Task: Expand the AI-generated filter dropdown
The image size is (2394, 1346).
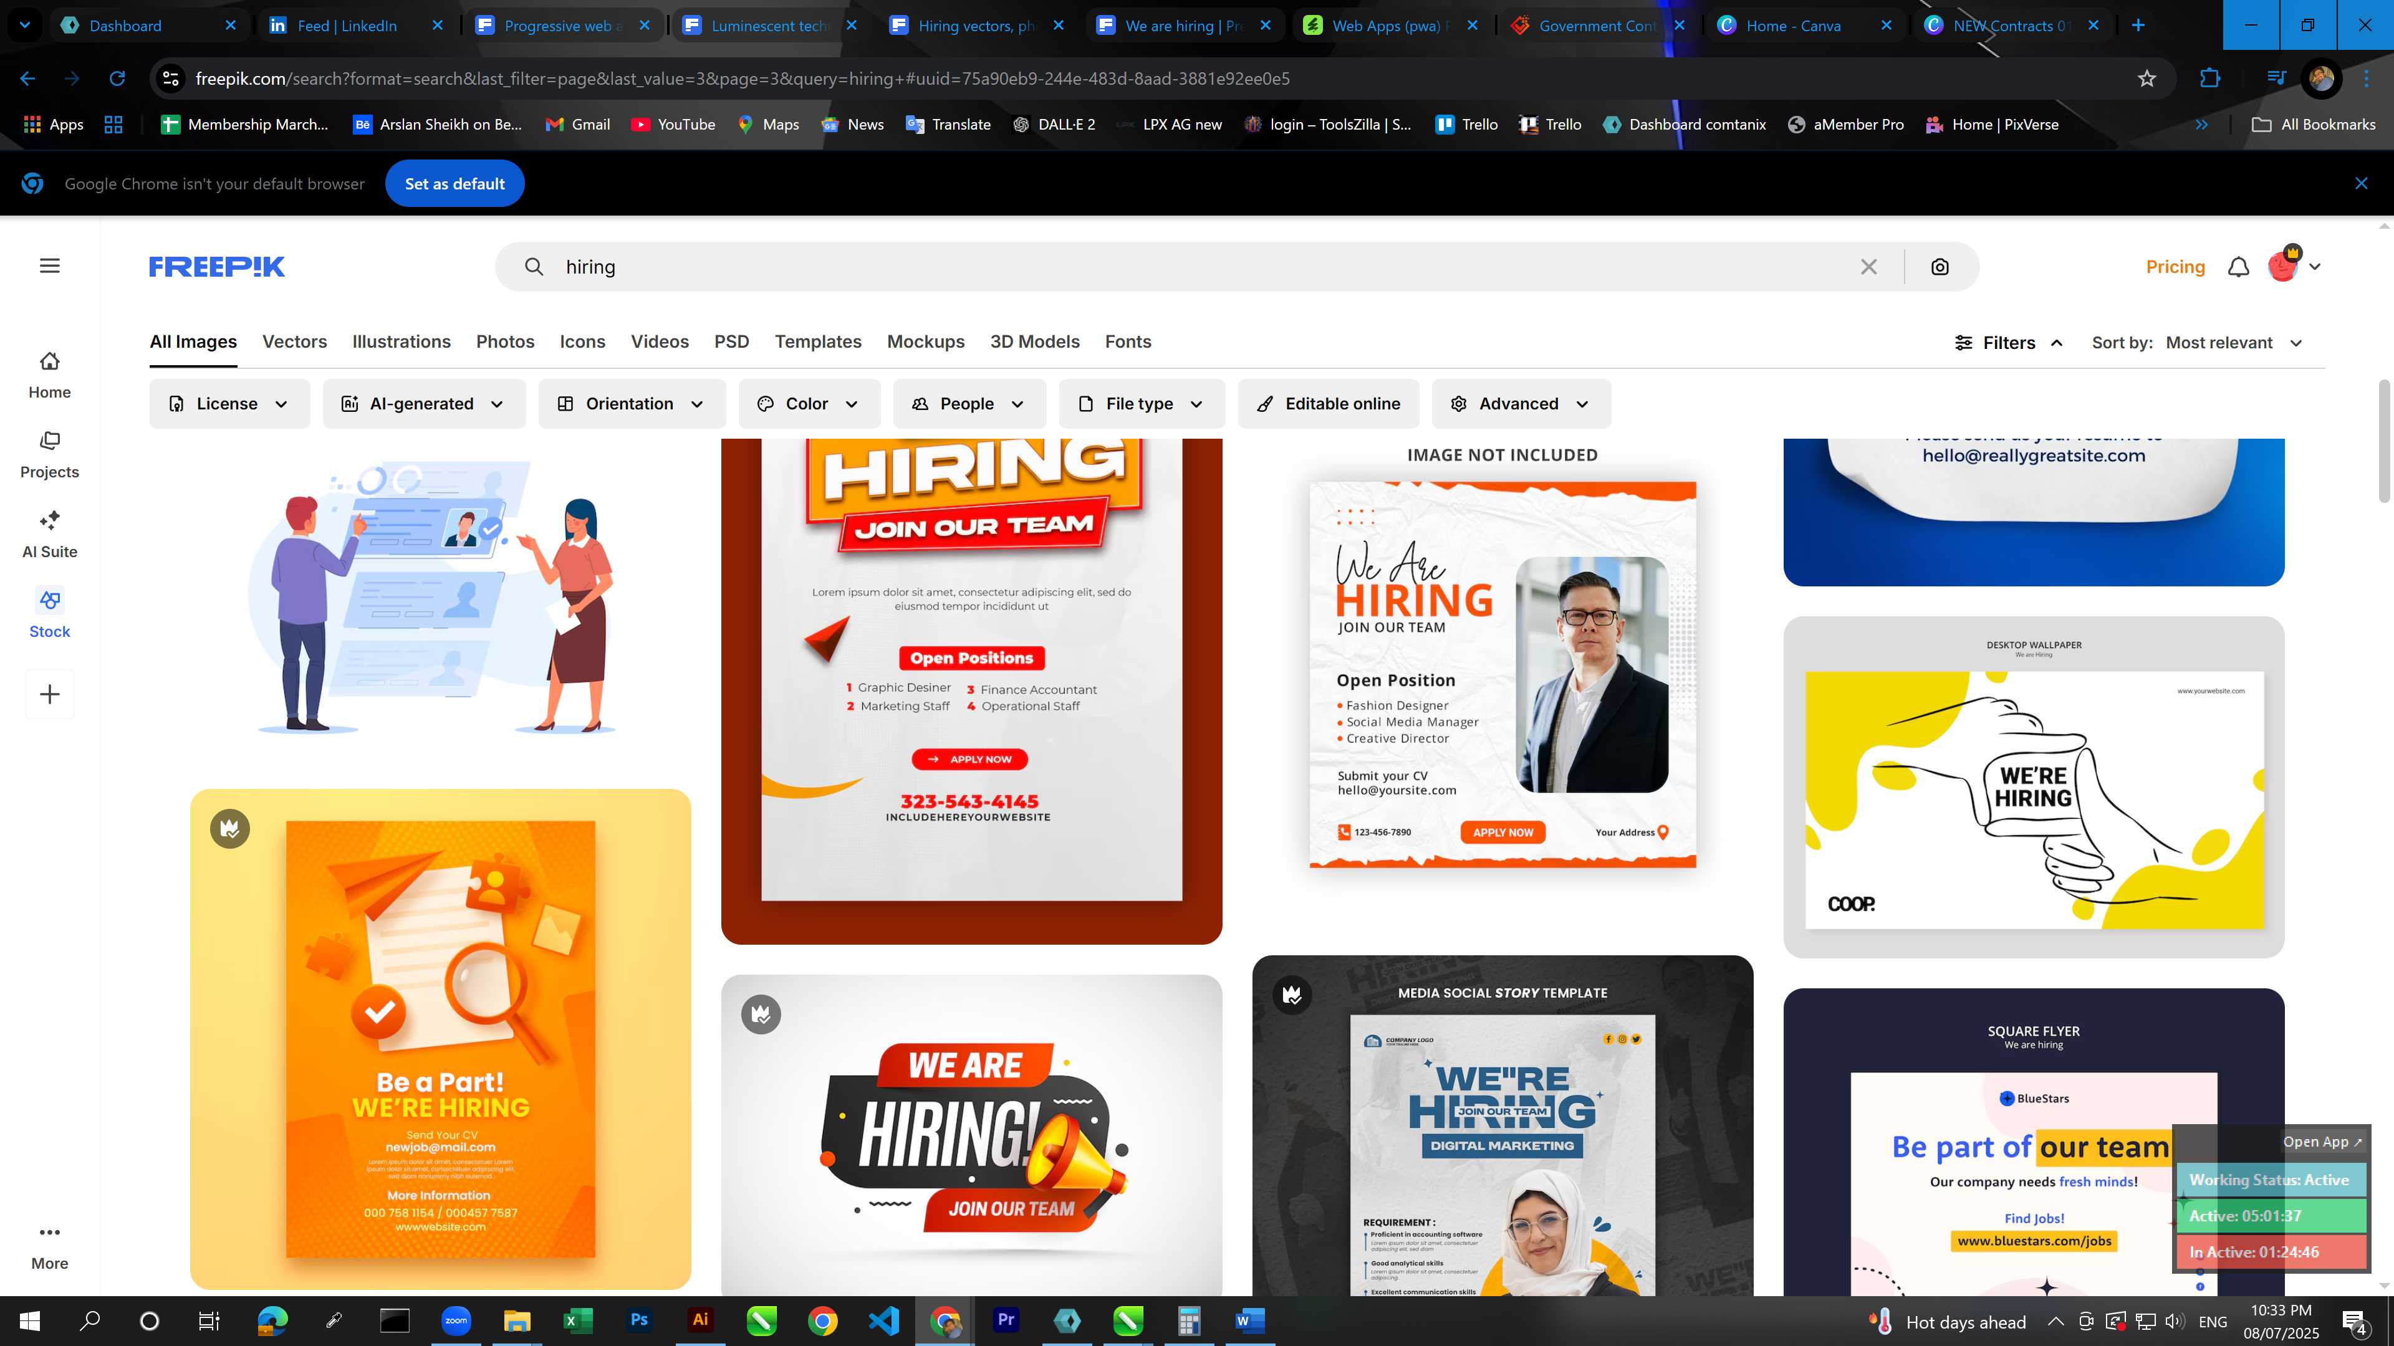Action: [x=424, y=404]
